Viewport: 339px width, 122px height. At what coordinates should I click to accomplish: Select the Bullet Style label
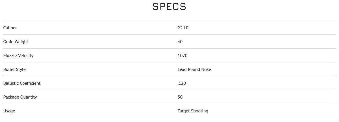tap(14, 69)
